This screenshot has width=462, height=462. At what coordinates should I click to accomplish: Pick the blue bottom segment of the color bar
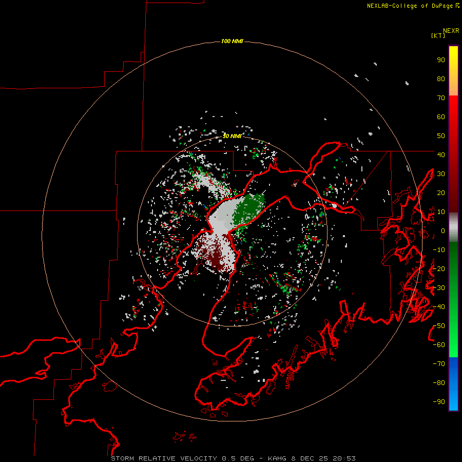453,384
